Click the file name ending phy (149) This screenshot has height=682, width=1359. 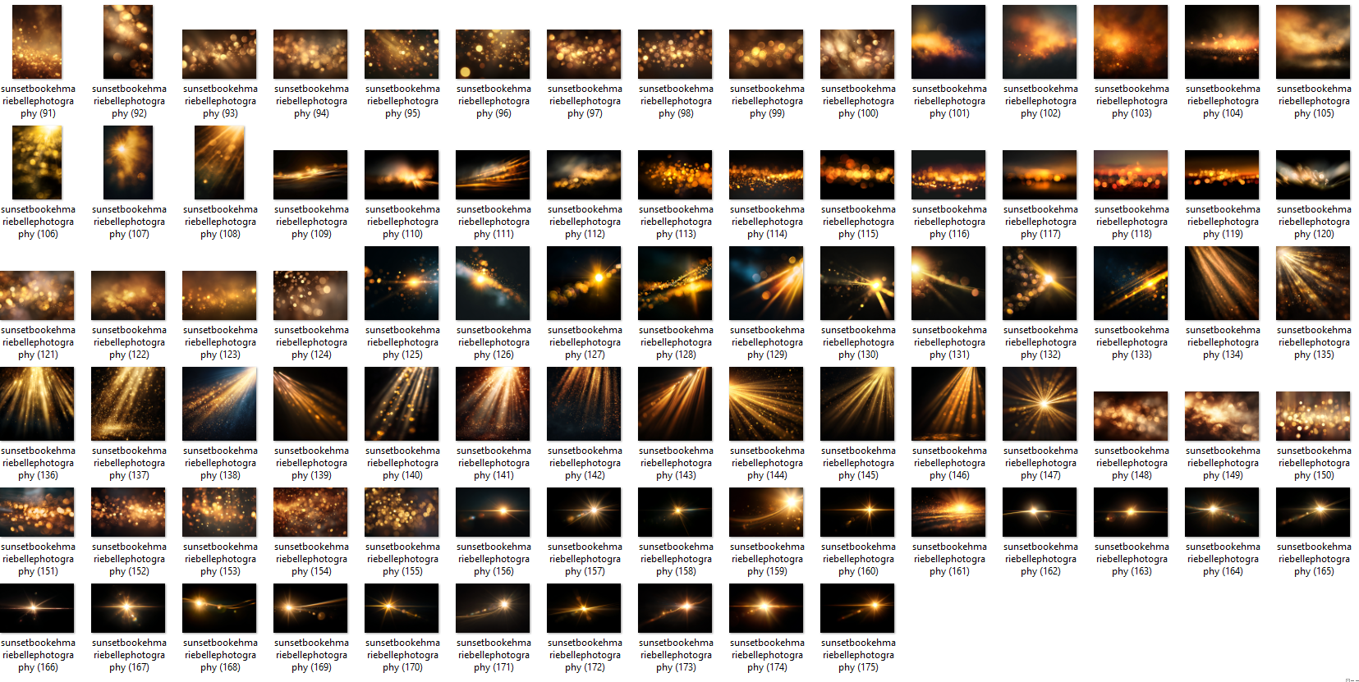pos(1223,463)
